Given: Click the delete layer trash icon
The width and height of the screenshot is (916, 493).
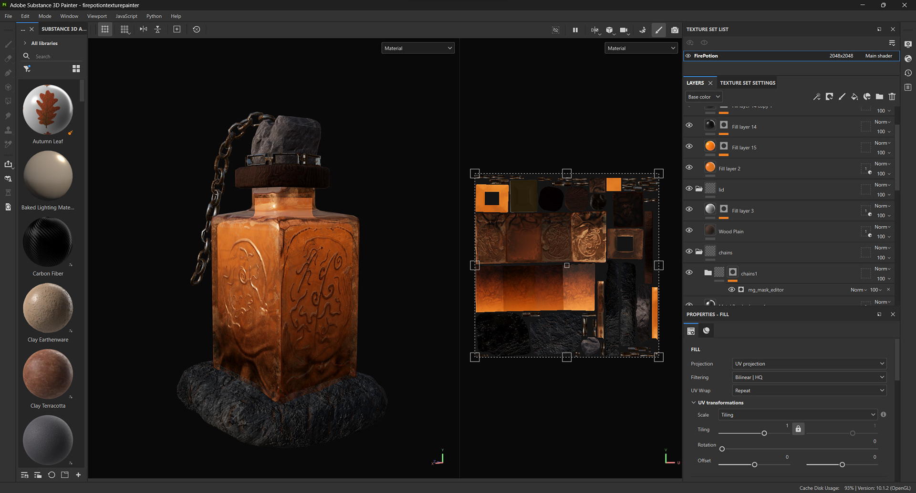Looking at the screenshot, I should click(892, 97).
